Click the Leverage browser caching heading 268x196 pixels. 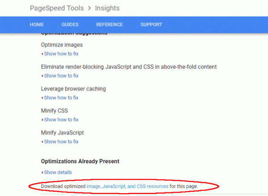pos(73,88)
